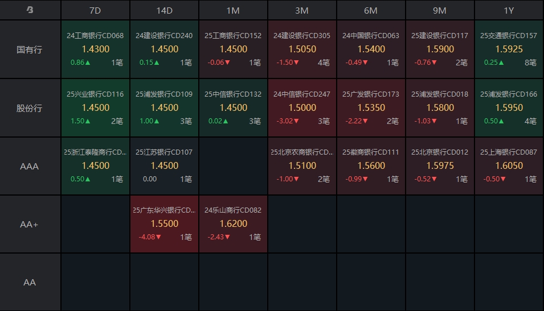The height and width of the screenshot is (311, 544).
Task: Click the 股份行 row label
Action: tap(30, 108)
